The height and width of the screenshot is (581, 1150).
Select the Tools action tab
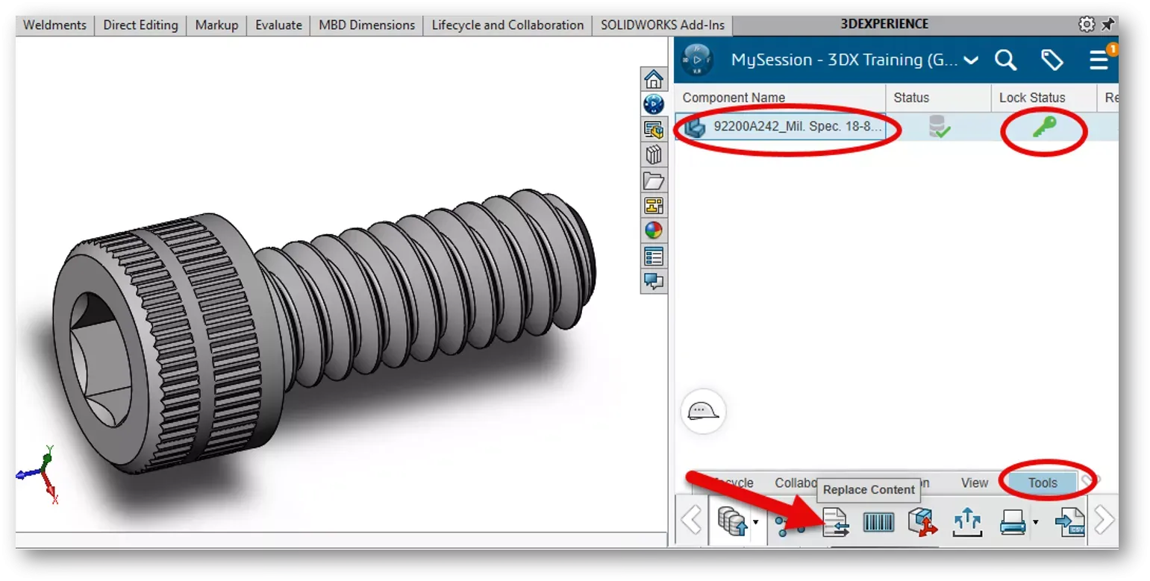click(x=1043, y=483)
